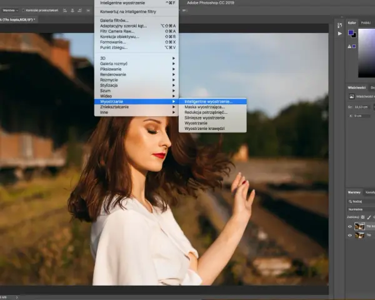
Task: Choose Wyostrzanie in the submenu
Action: click(x=212, y=123)
